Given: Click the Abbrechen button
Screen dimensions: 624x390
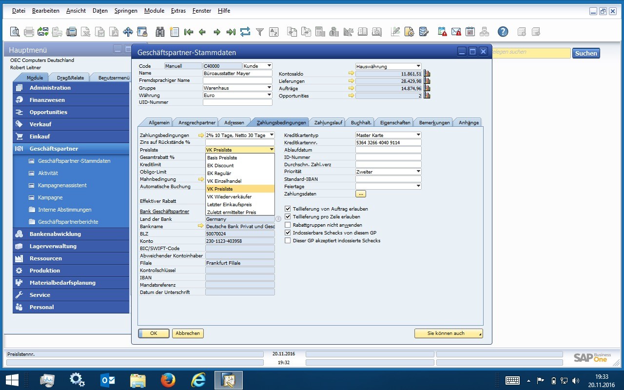Looking at the screenshot, I should 188,333.
